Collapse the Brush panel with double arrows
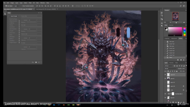Viewport: 190px width, 107px height. tap(39, 13)
